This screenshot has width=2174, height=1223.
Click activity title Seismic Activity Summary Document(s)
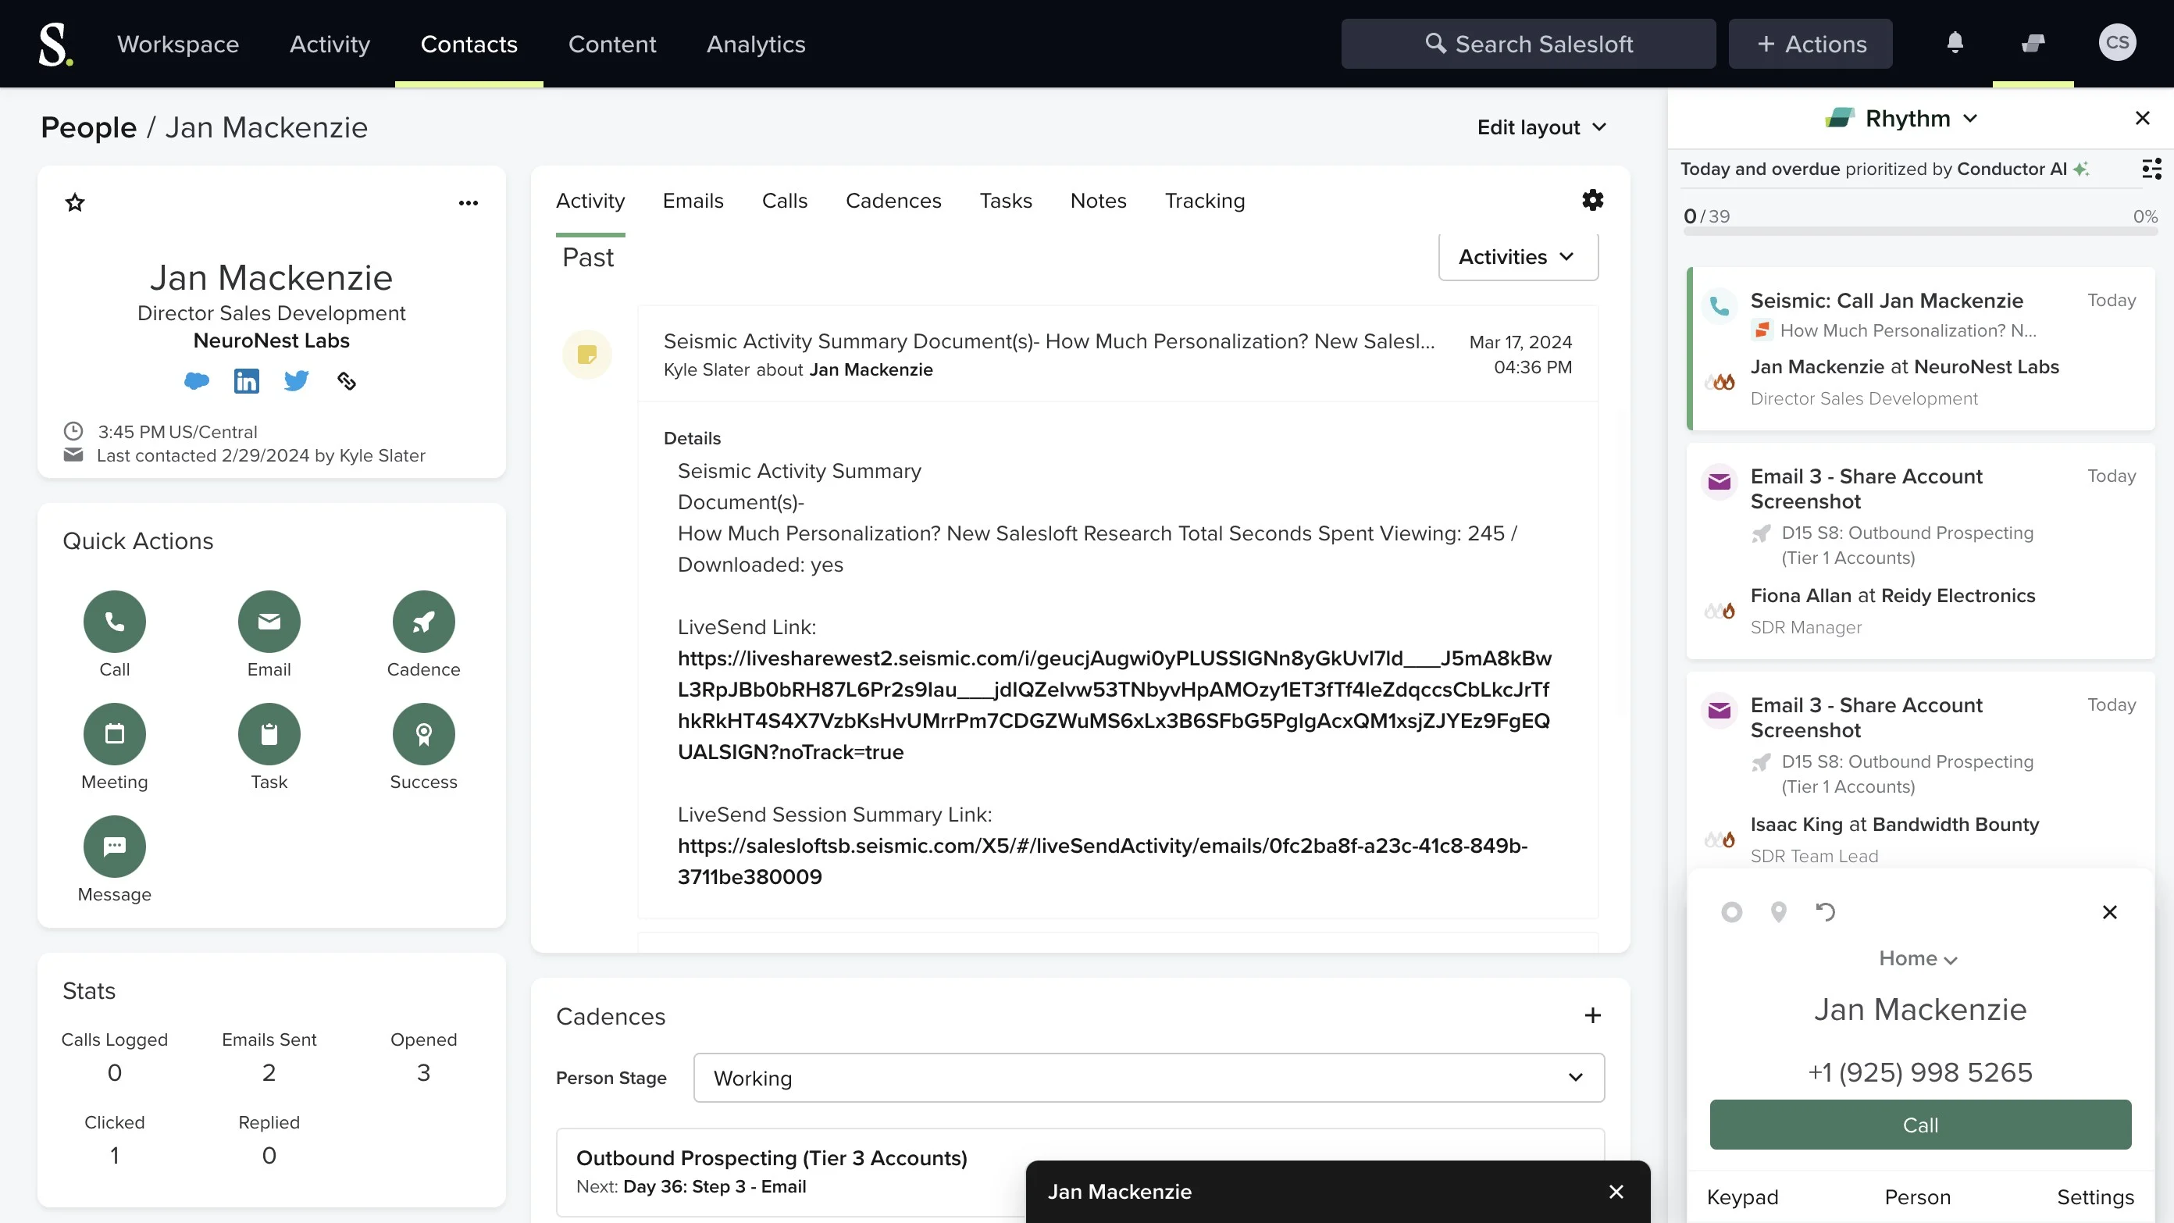1049,341
